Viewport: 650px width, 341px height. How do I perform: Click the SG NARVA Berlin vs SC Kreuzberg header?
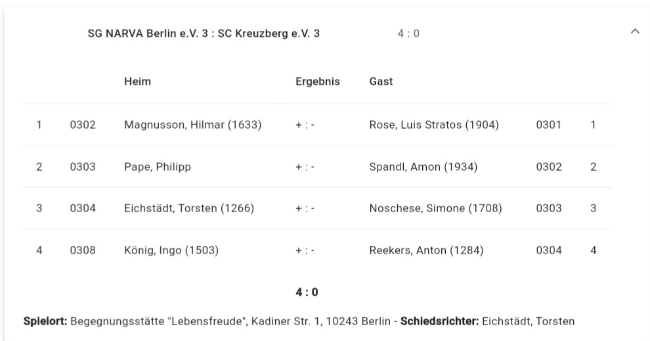[204, 34]
